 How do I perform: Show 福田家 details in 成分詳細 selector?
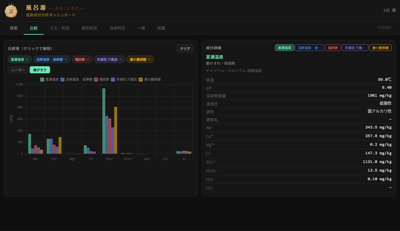(x=333, y=48)
